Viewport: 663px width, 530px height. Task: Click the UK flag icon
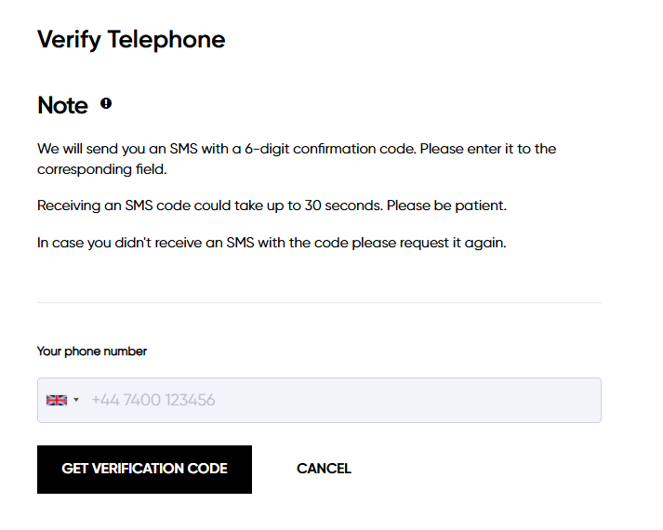57,401
